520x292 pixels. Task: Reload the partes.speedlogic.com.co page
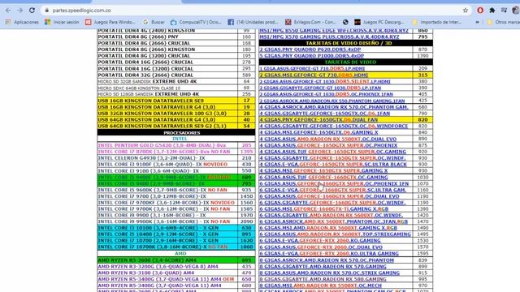(32, 11)
